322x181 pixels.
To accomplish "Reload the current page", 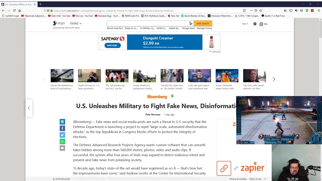I will click(14, 11).
